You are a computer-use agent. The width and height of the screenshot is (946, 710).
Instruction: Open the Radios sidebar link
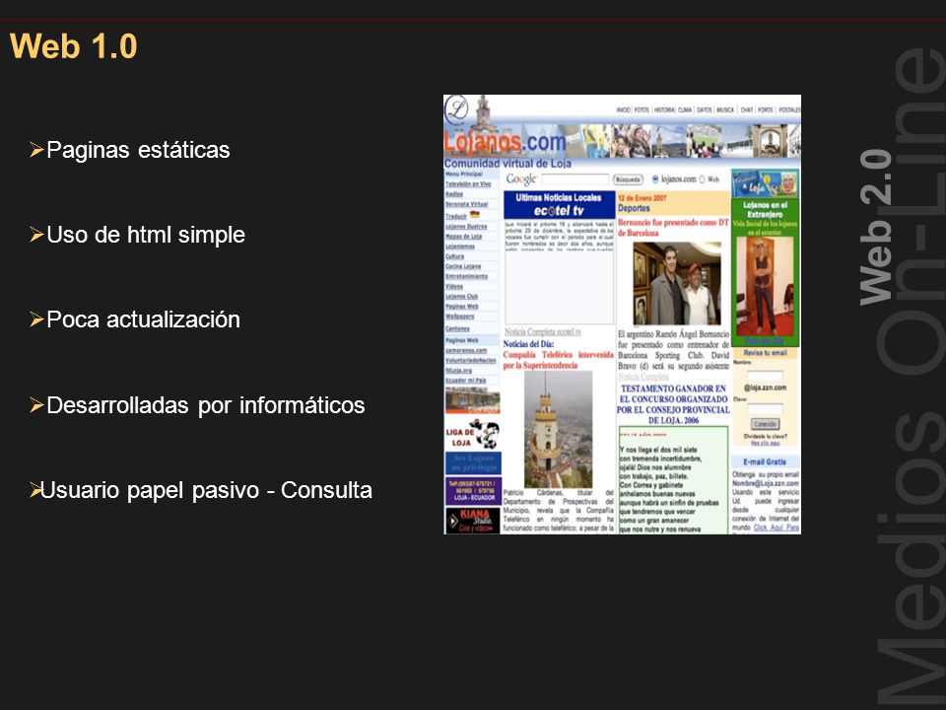pos(454,194)
